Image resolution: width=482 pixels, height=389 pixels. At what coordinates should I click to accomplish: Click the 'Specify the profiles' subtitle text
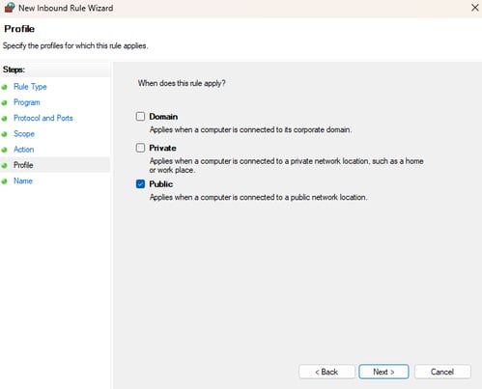tap(75, 45)
